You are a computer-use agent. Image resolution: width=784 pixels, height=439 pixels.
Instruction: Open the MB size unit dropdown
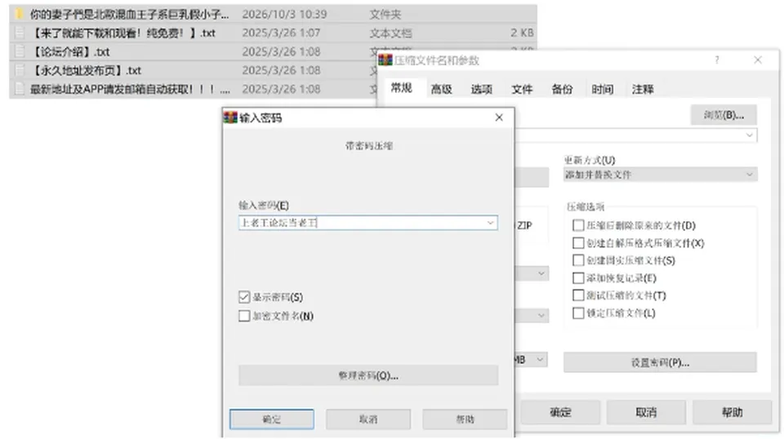click(x=540, y=360)
